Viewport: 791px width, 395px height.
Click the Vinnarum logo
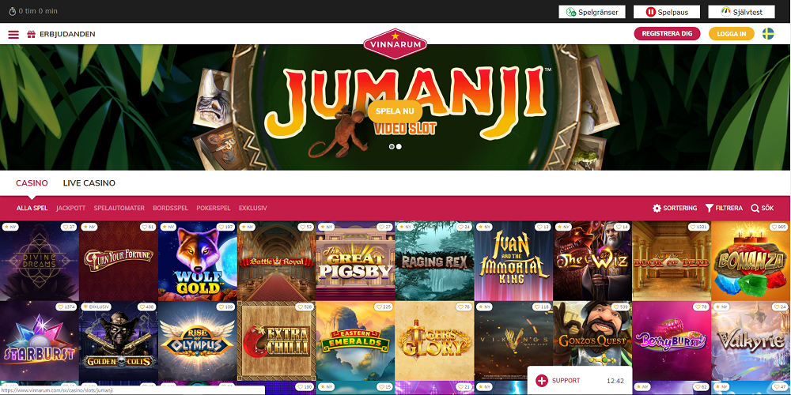pos(395,43)
